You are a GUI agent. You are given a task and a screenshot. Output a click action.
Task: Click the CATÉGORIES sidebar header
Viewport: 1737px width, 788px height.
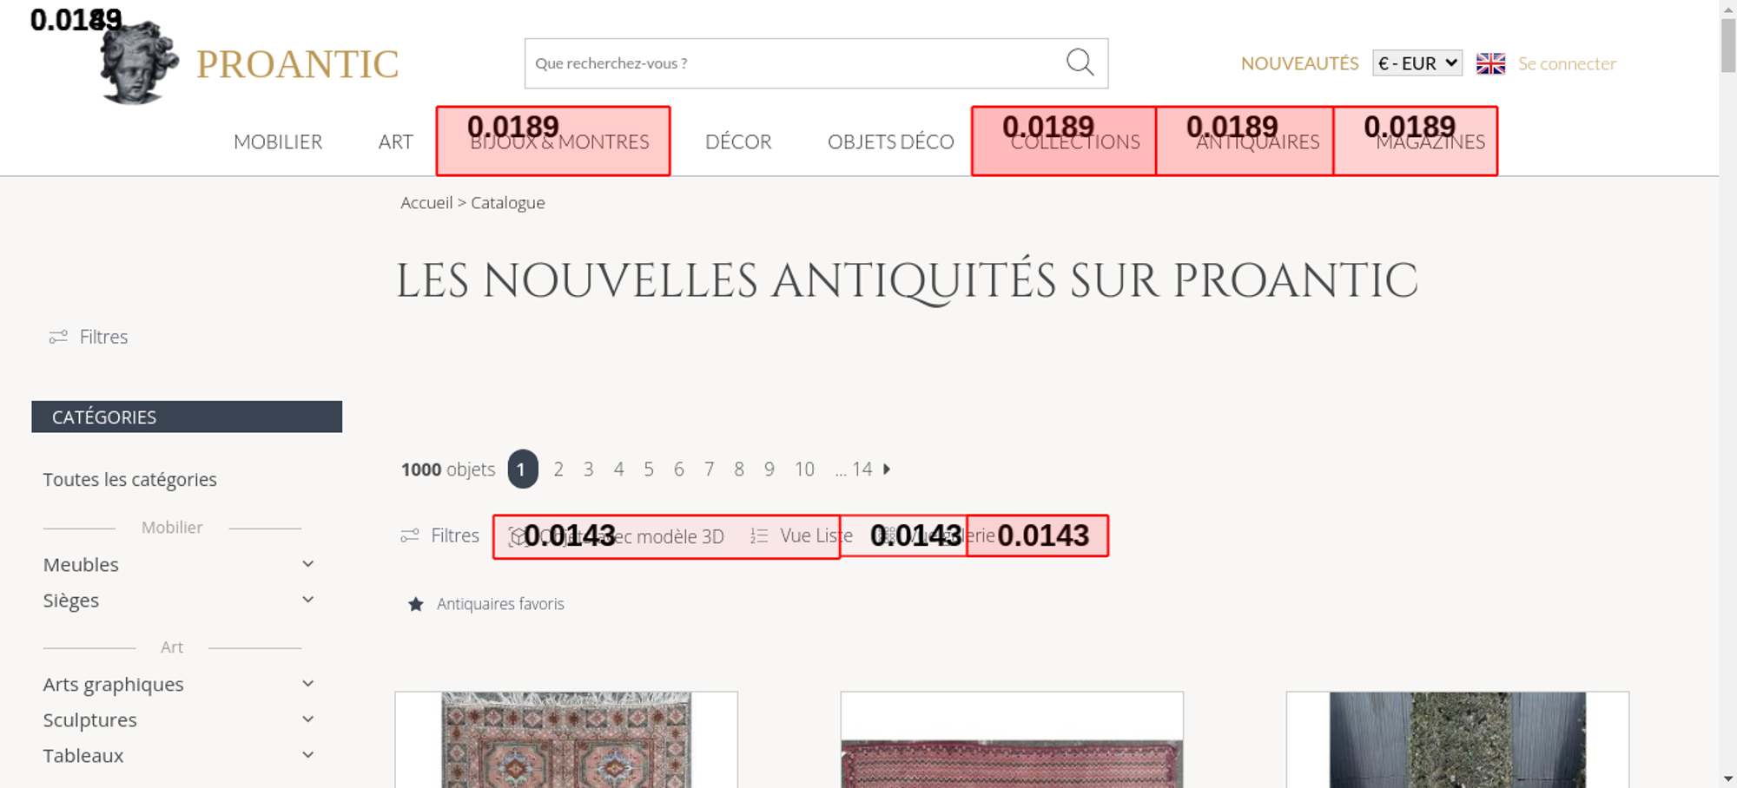pos(187,417)
